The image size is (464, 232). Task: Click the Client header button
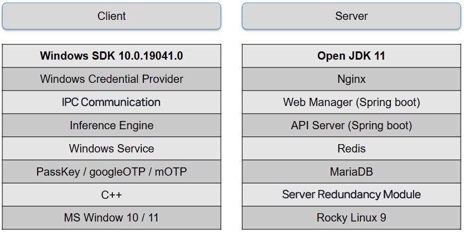(111, 16)
